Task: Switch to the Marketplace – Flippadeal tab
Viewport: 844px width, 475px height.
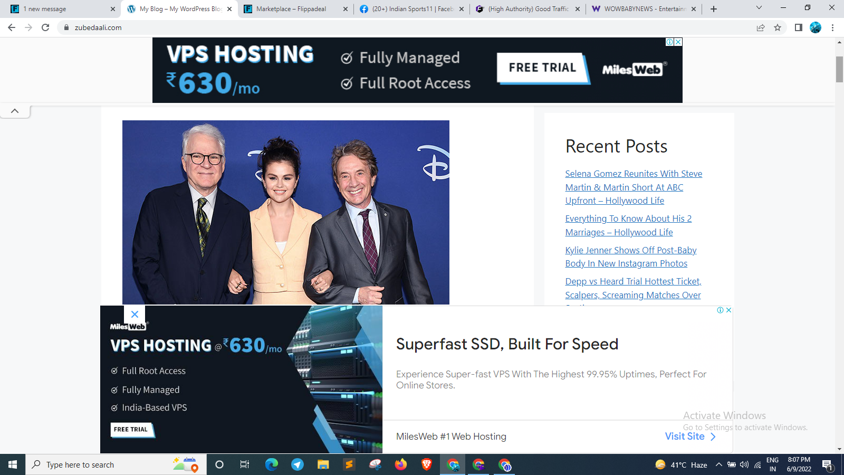Action: click(295, 9)
